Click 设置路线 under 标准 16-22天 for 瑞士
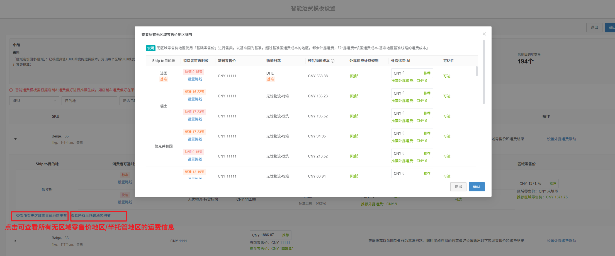615x256 pixels. (195, 99)
